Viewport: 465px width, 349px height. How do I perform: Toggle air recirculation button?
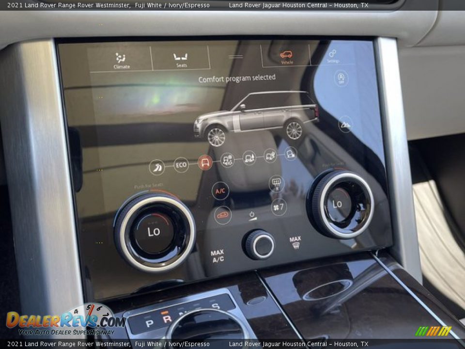[223, 215]
